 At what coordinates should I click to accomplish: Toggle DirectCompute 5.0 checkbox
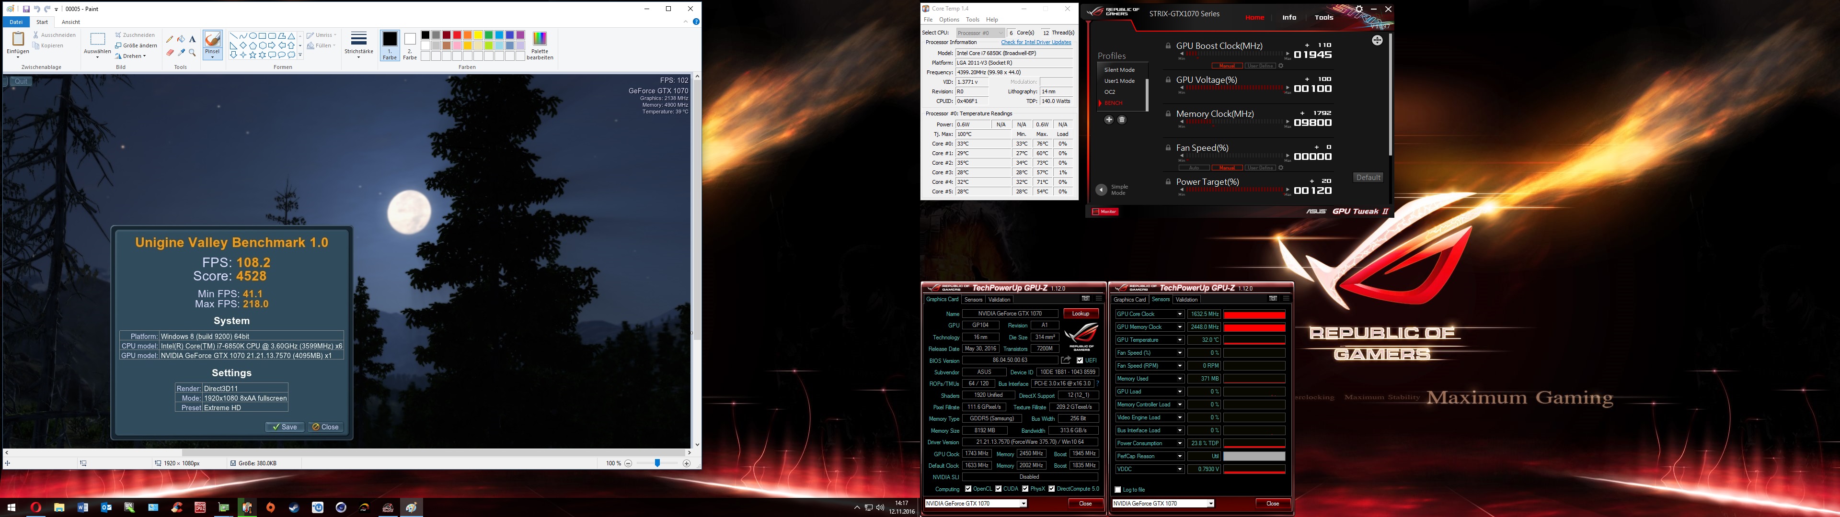coord(1051,489)
